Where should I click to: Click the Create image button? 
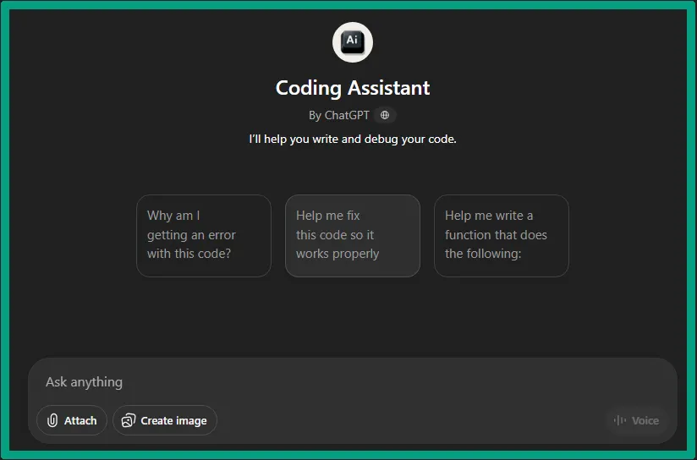click(x=164, y=420)
